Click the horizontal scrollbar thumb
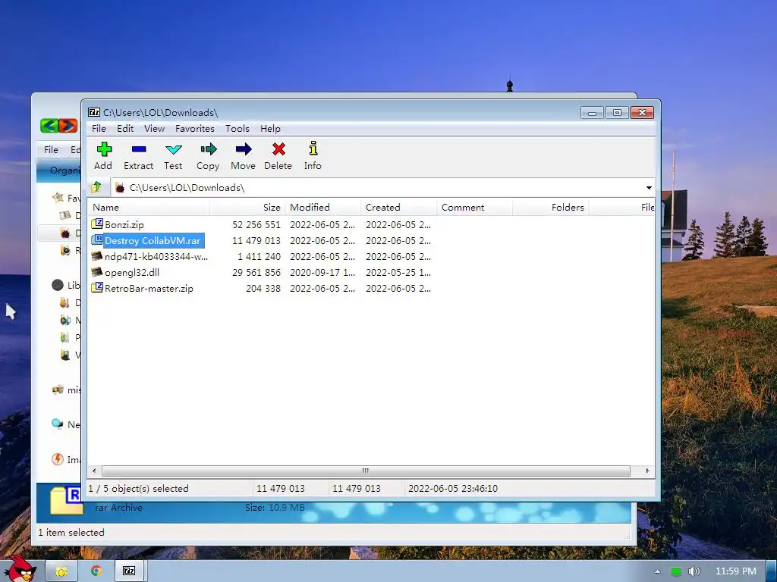Image resolution: width=777 pixels, height=582 pixels. tap(366, 471)
